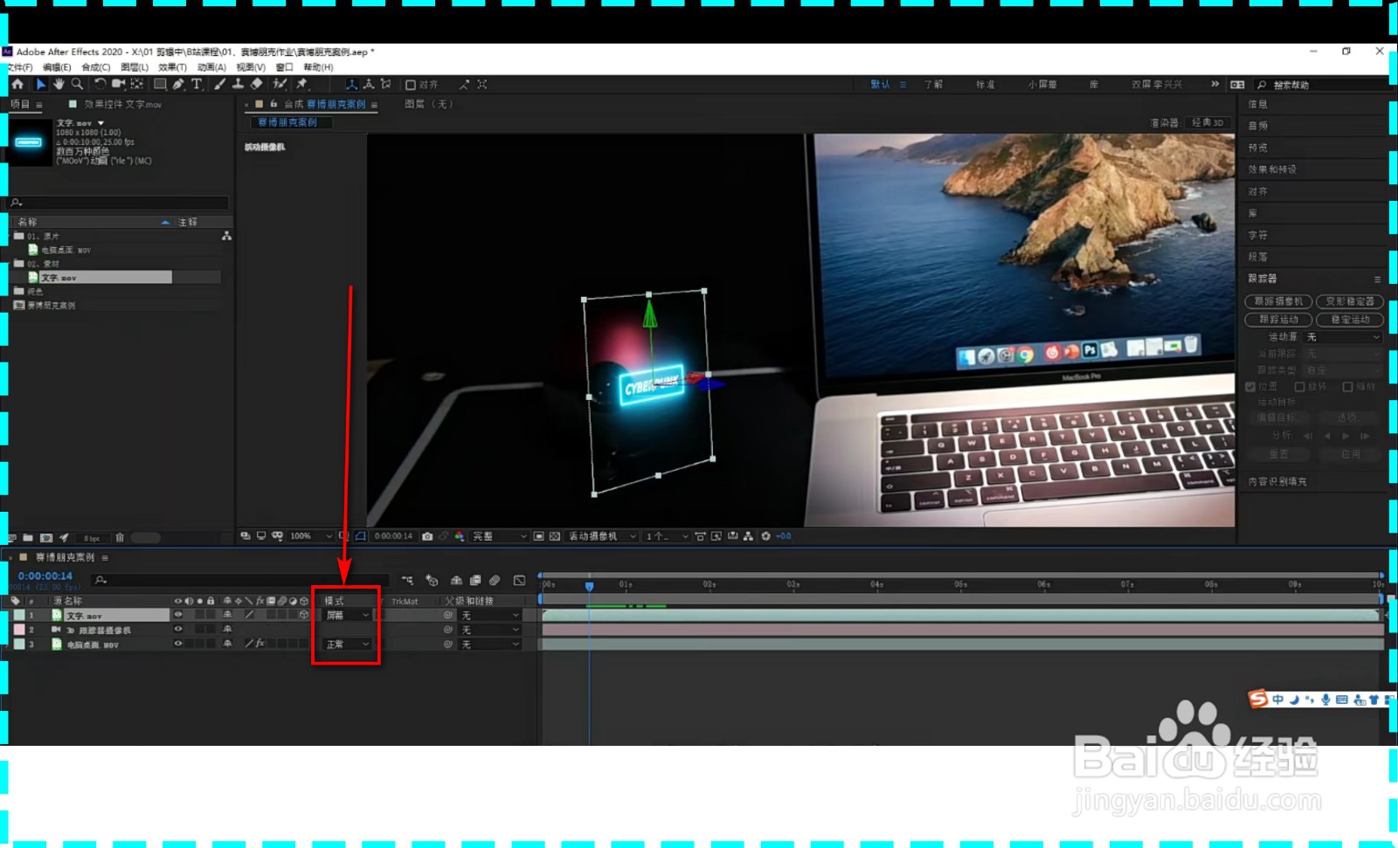
Task: Open blend mode dropdown showing 正常
Action: tap(348, 645)
